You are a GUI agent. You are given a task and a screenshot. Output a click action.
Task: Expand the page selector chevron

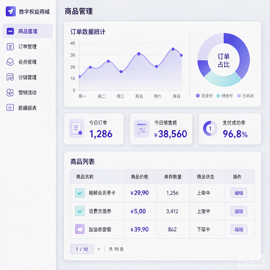(99, 249)
